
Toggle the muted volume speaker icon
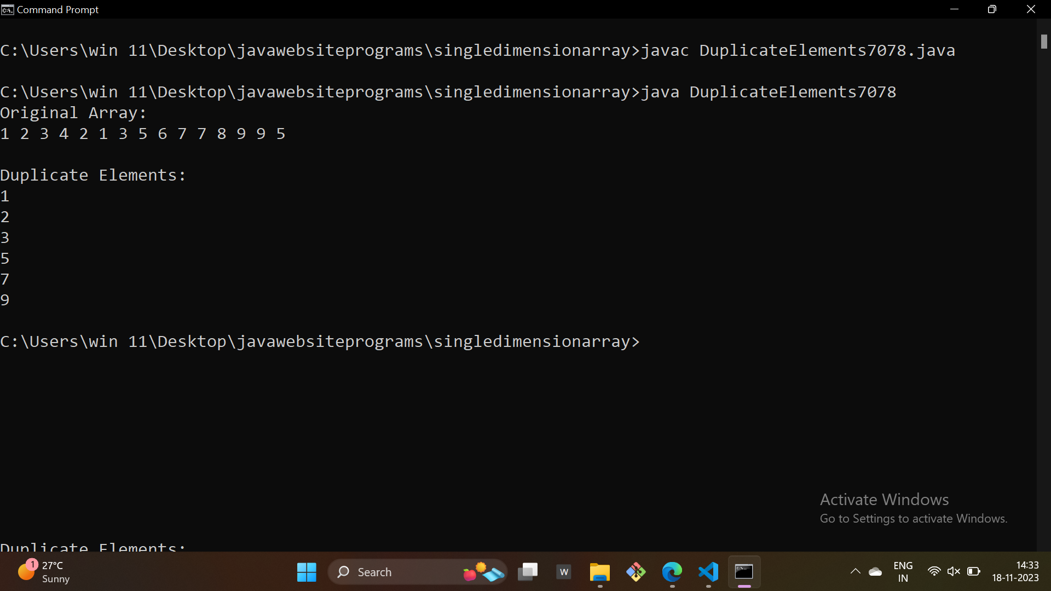click(x=954, y=572)
